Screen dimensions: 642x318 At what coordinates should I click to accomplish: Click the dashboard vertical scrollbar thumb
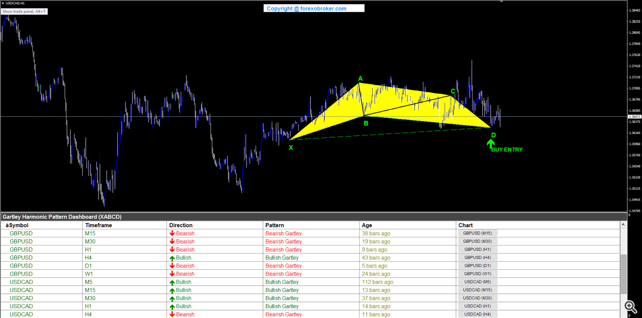[624, 274]
